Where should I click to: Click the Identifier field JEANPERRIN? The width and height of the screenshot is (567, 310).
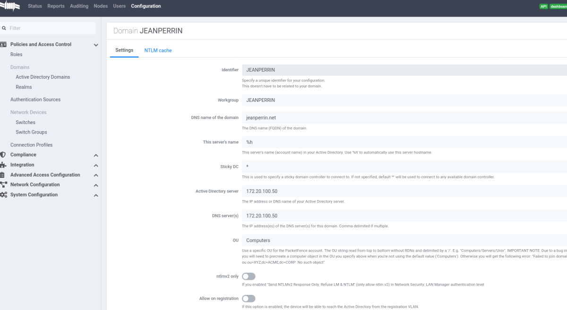pos(404,70)
